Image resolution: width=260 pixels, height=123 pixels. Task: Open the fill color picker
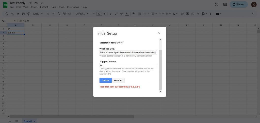[x=134, y=14]
